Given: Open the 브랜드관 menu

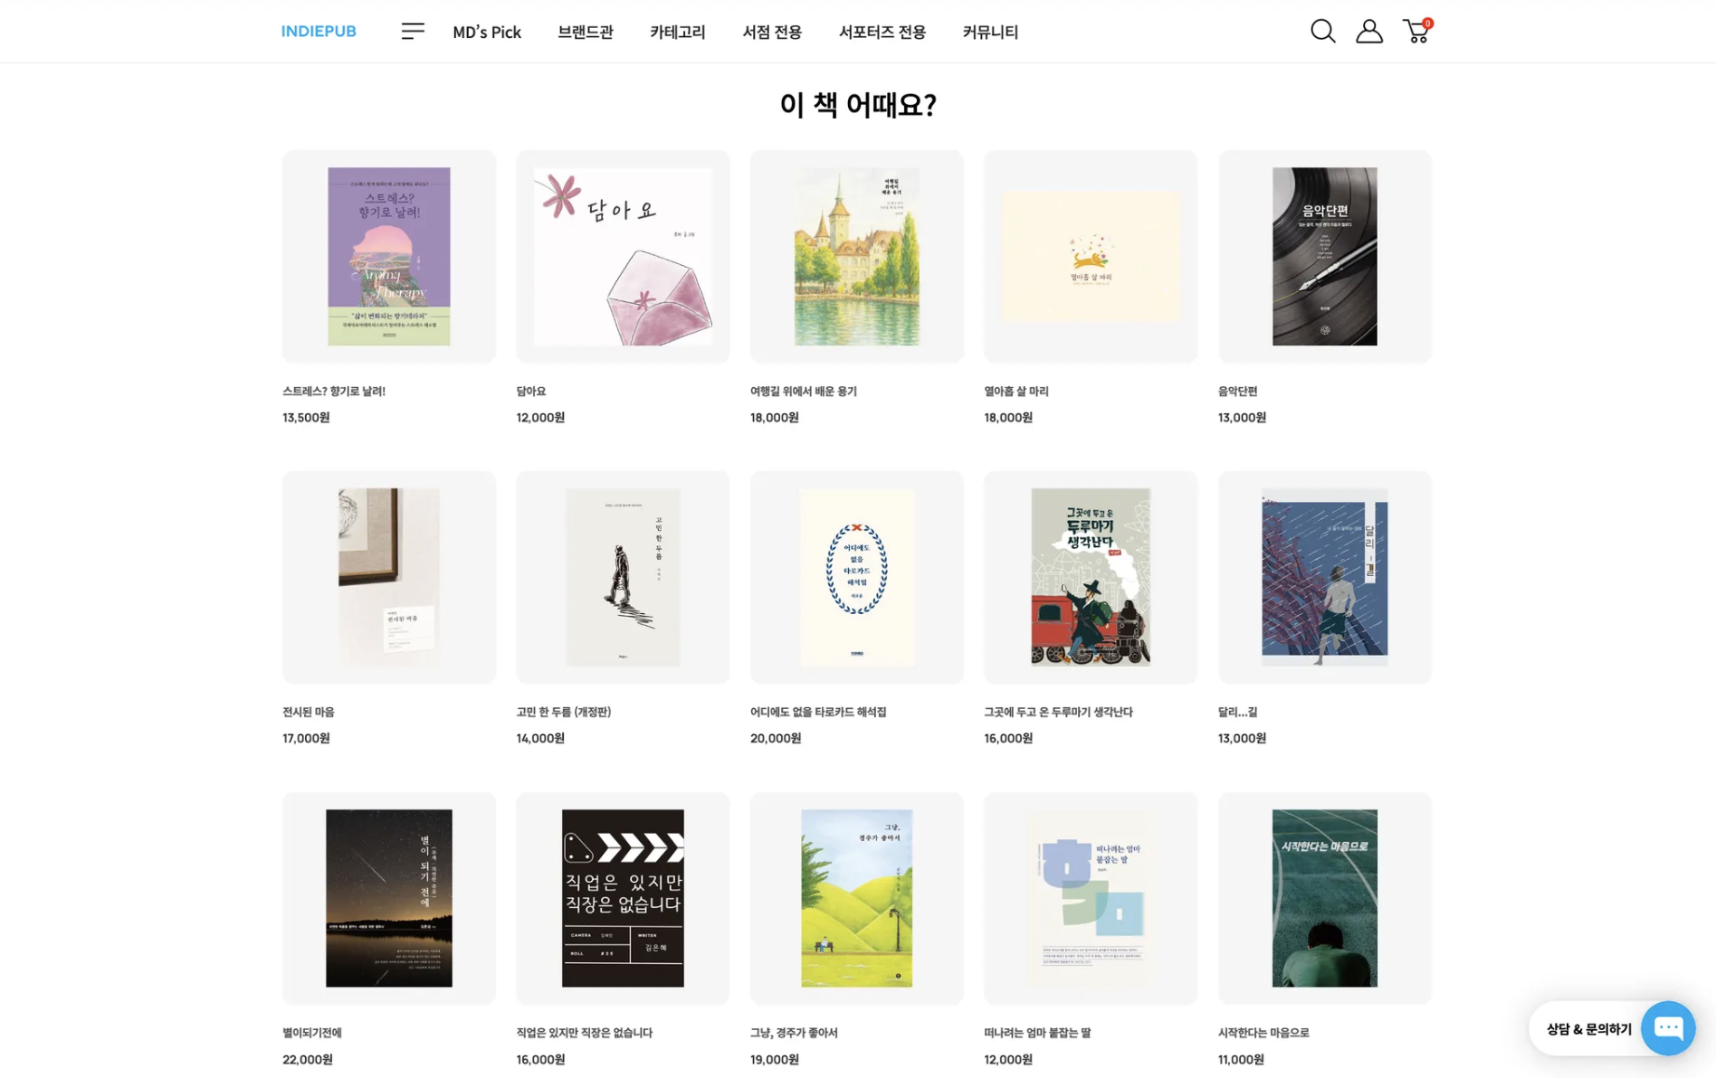Looking at the screenshot, I should pyautogui.click(x=586, y=32).
